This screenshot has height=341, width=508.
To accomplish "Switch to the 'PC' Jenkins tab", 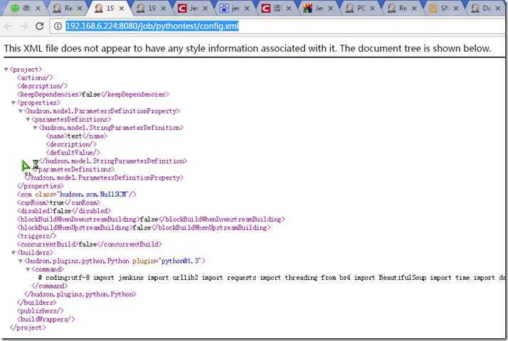I will [x=359, y=8].
